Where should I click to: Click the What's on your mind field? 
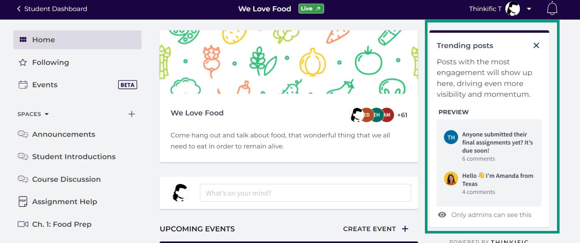click(305, 193)
